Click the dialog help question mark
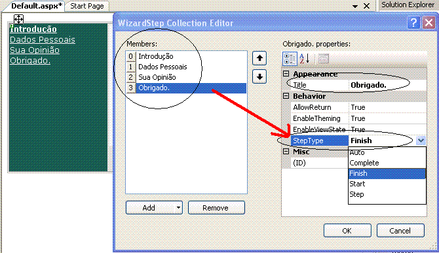This screenshot has width=439, height=253. [x=413, y=23]
